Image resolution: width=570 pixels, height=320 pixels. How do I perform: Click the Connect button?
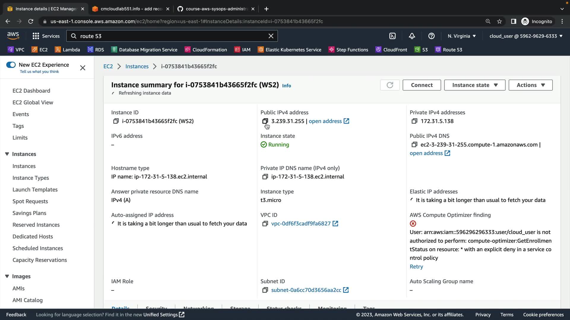421,85
